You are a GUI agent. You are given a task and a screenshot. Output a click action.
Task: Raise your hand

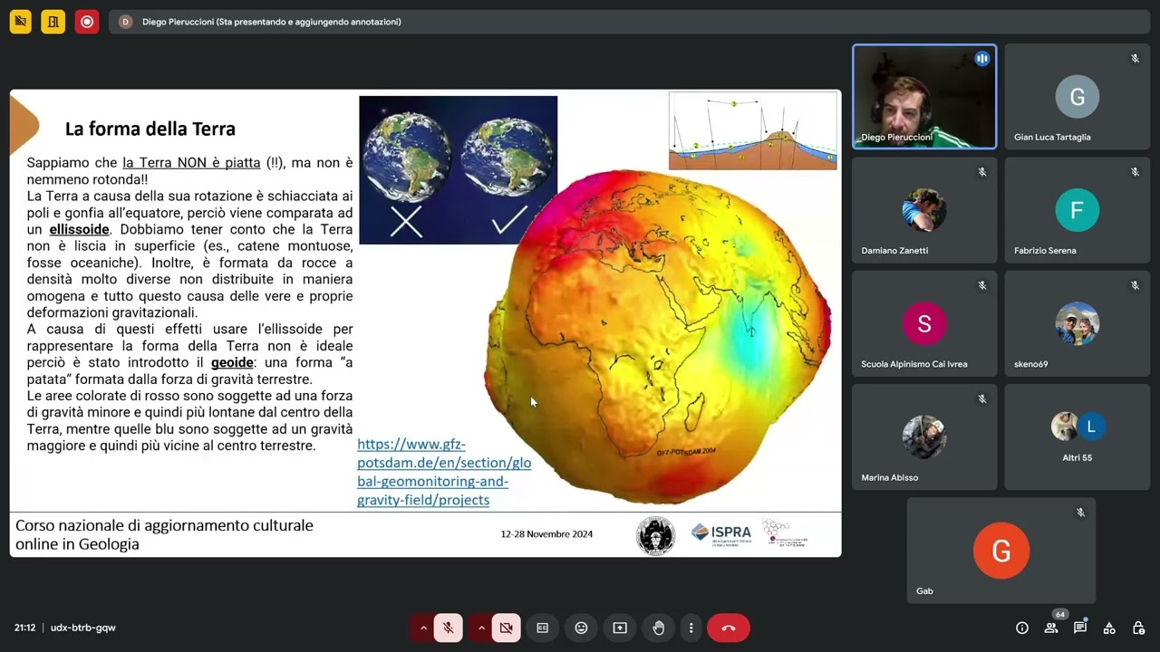tap(659, 628)
